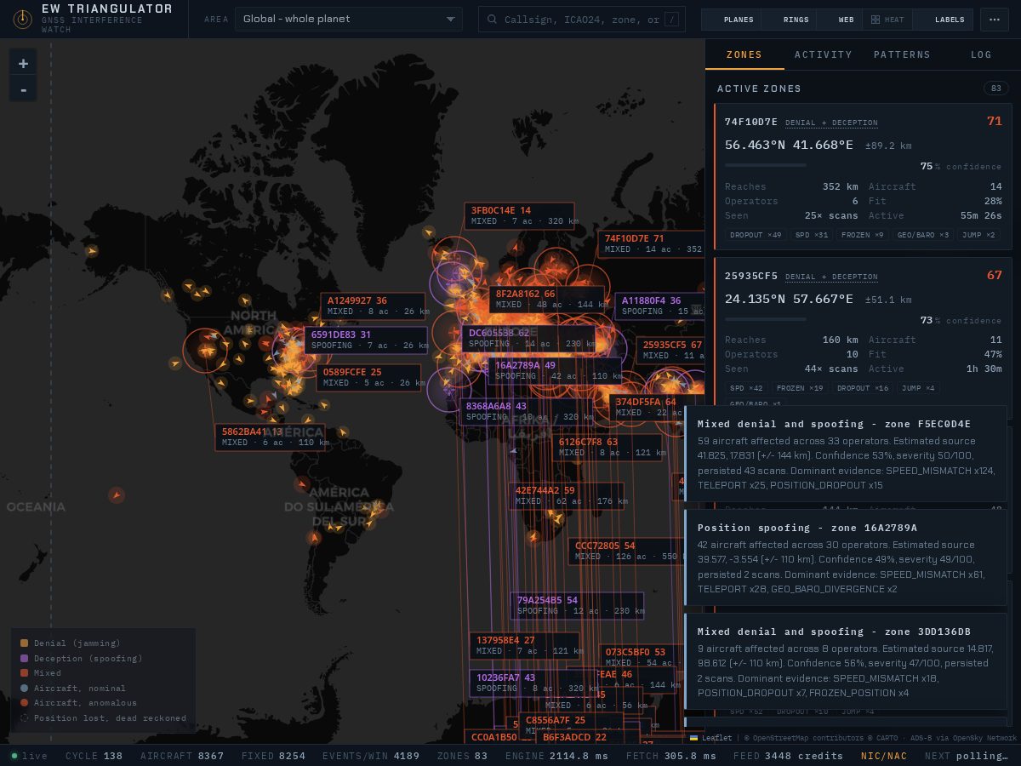The image size is (1021, 766).
Task: Click the Ukraine flag icon beside Leaflet
Action: pos(693,738)
